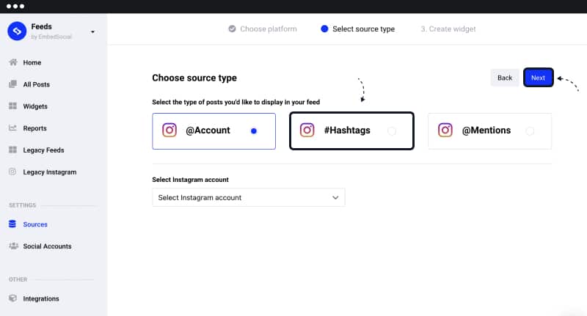Open Reports using the chart icon
Image resolution: width=587 pixels, height=316 pixels.
click(x=12, y=128)
